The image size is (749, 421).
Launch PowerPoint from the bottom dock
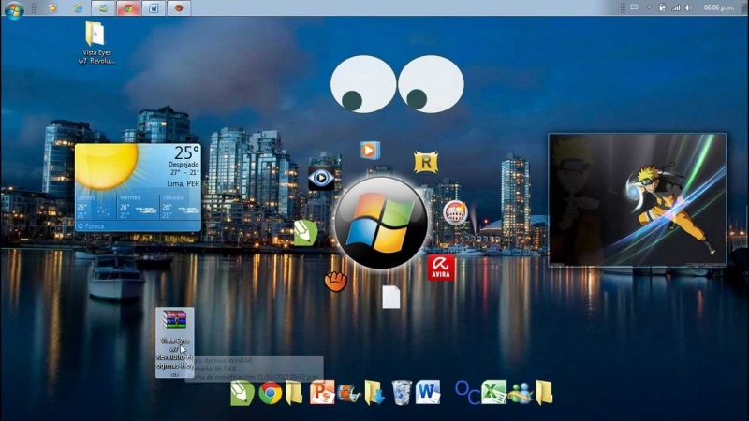(322, 392)
